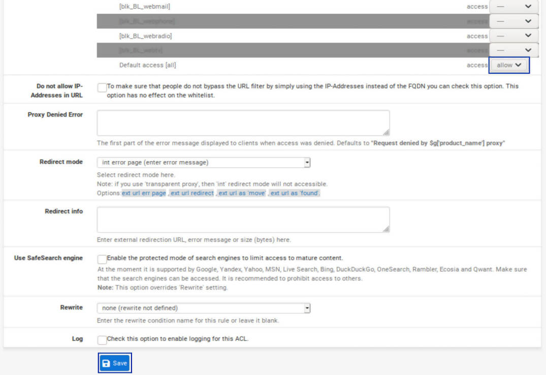Image resolution: width=546 pixels, height=375 pixels.
Task: Open the blk_BL_webtv access dropdown
Action: click(514, 50)
